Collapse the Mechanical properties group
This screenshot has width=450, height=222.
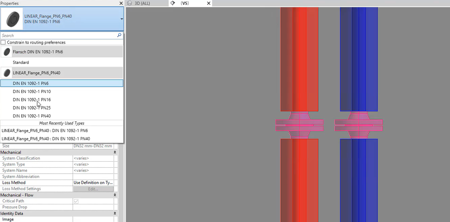(115, 152)
